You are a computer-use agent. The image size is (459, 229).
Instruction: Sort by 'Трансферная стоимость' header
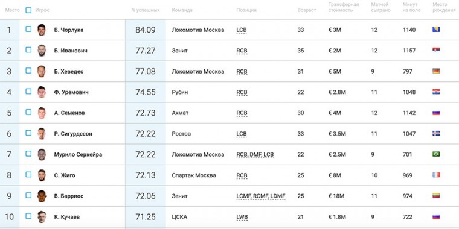(344, 7)
